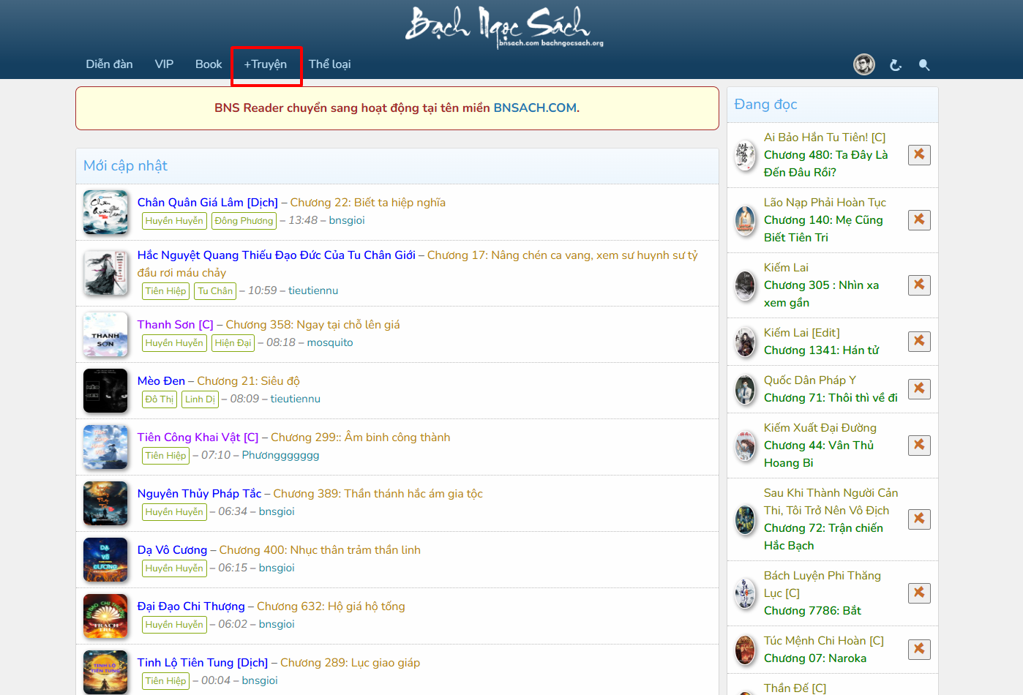This screenshot has height=695, width=1023.
Task: Follow the BNSACH.COM link in notice
Action: click(x=534, y=108)
